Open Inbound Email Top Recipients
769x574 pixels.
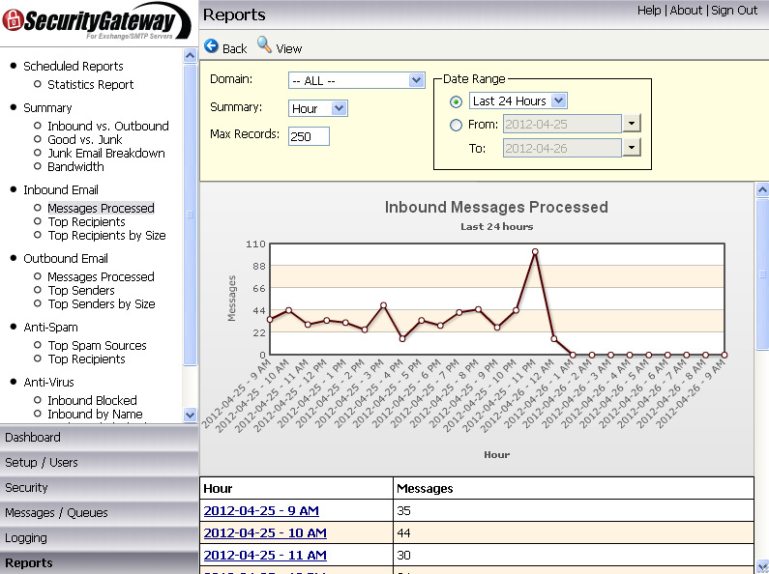click(86, 222)
